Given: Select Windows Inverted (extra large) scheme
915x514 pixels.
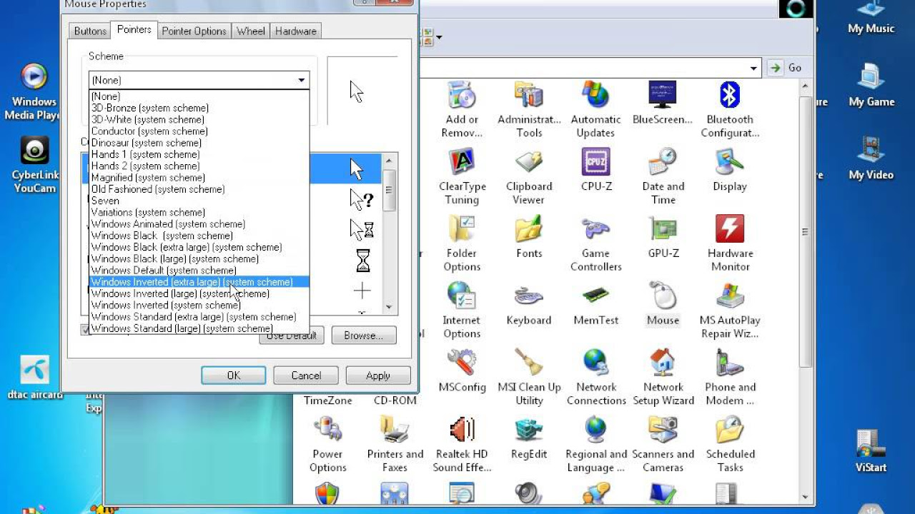Looking at the screenshot, I should 199,282.
